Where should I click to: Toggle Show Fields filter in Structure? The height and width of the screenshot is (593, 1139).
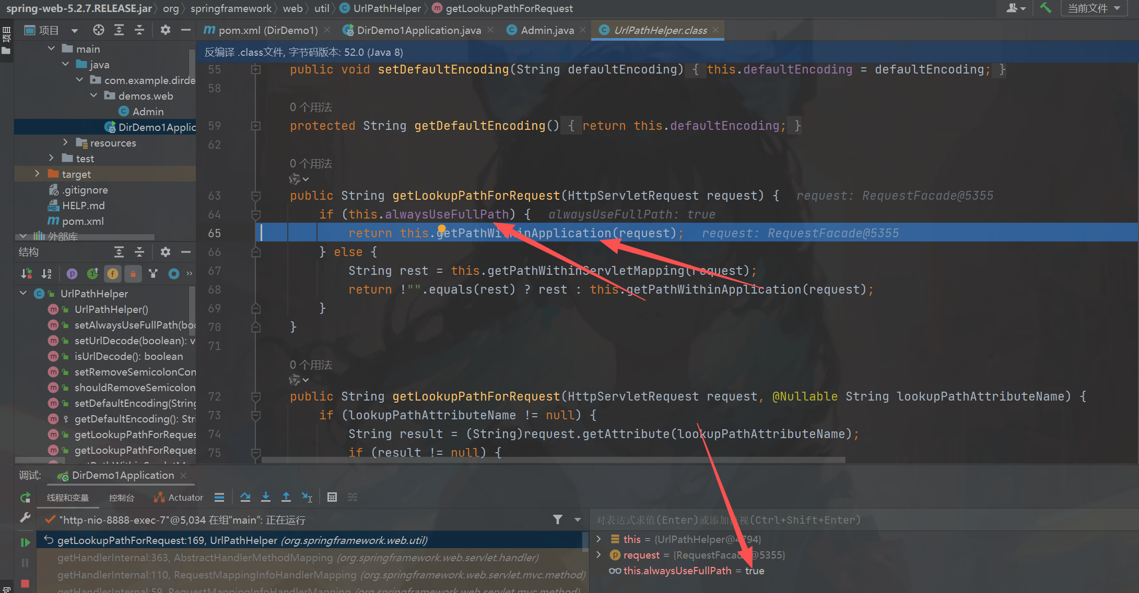pyautogui.click(x=112, y=273)
